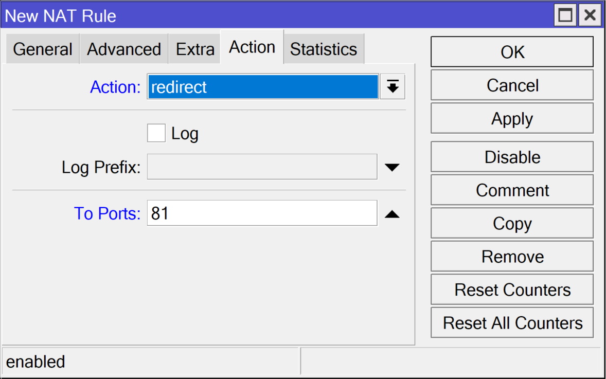The width and height of the screenshot is (606, 379).
Task: Switch to the General tab
Action: pyautogui.click(x=43, y=49)
